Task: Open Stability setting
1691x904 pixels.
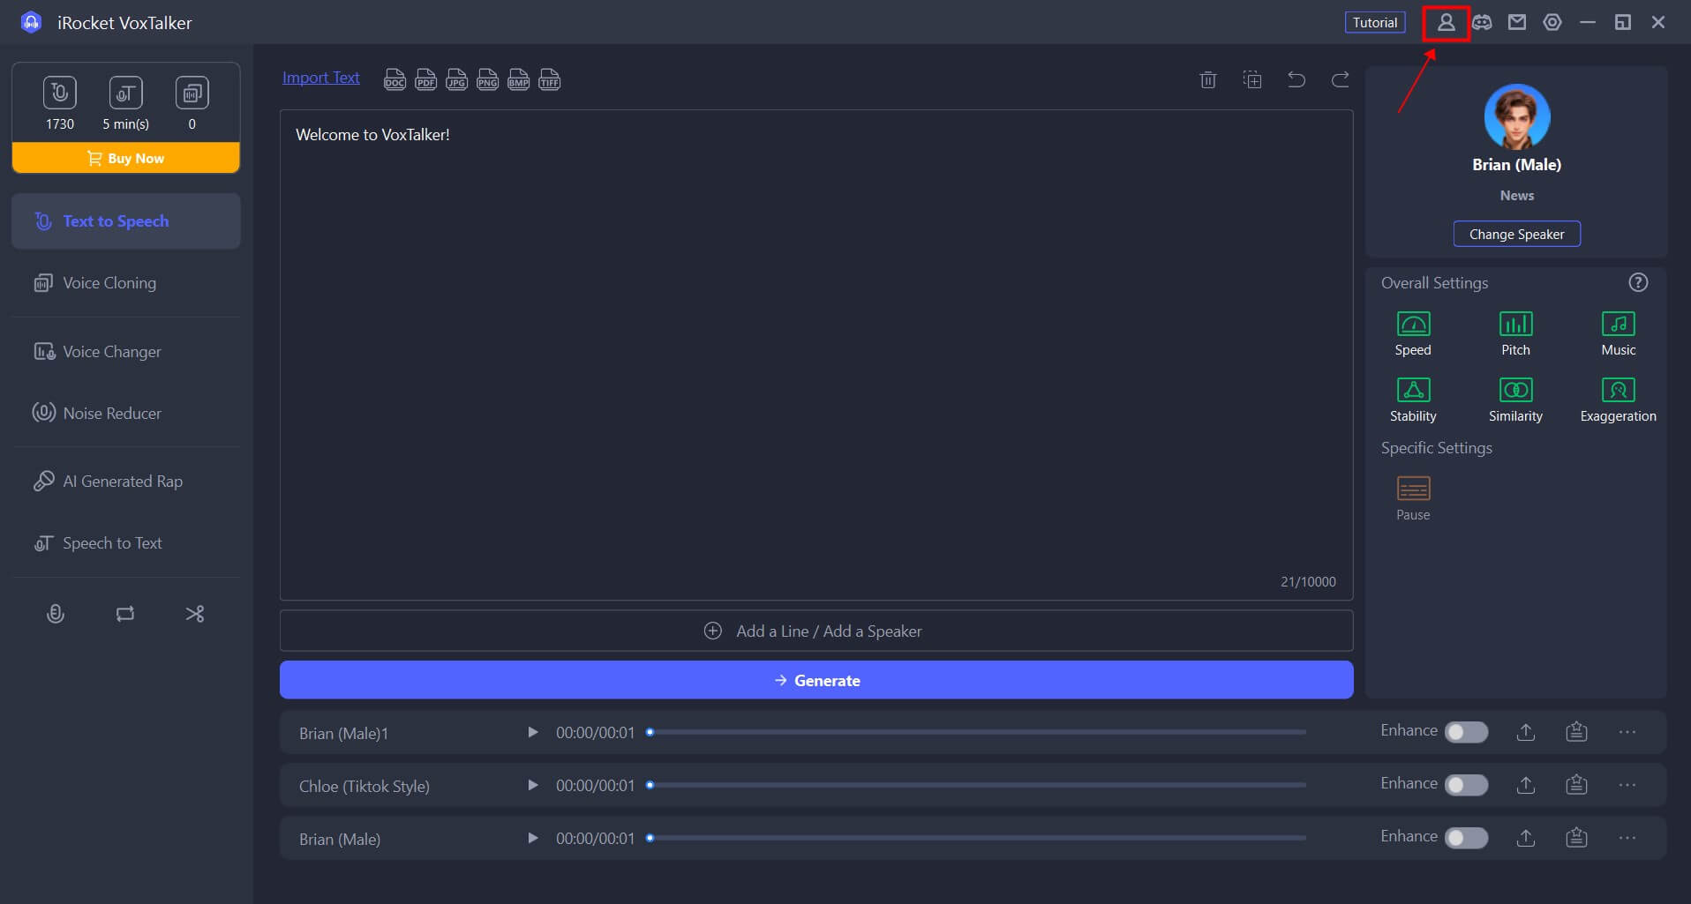Action: point(1413,400)
